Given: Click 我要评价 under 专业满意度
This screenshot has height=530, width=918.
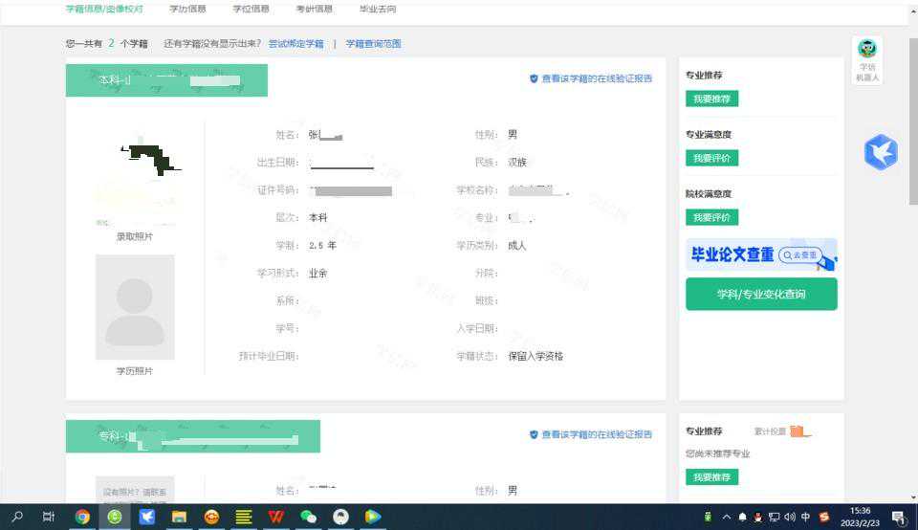Looking at the screenshot, I should (x=711, y=158).
